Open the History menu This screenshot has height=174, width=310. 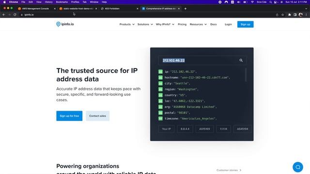pos(48,2)
